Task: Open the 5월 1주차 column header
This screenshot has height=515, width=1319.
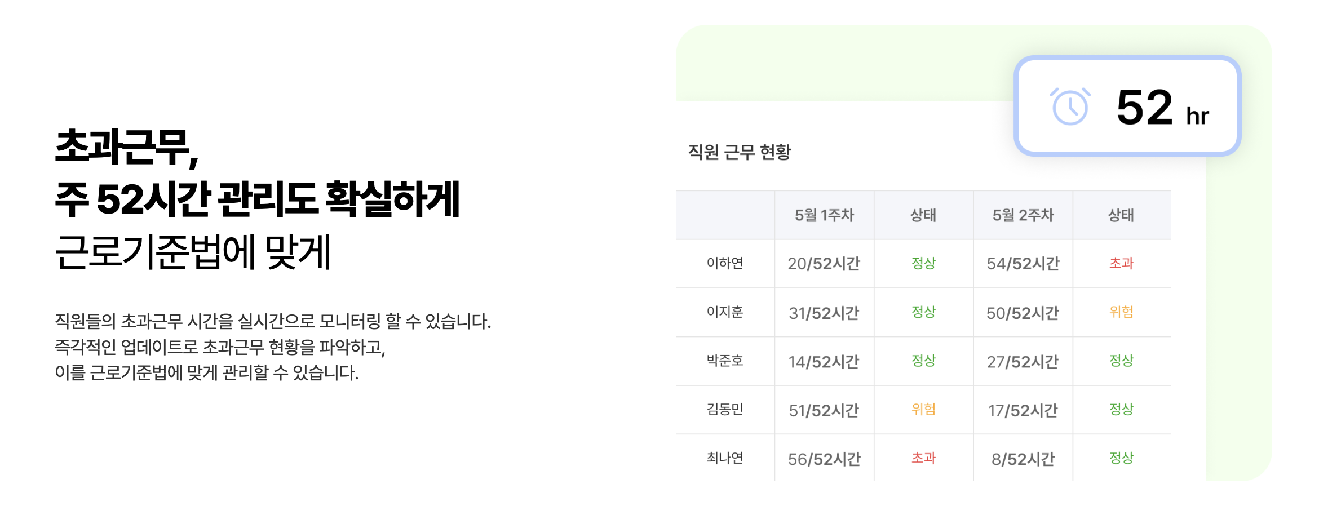Action: click(824, 214)
